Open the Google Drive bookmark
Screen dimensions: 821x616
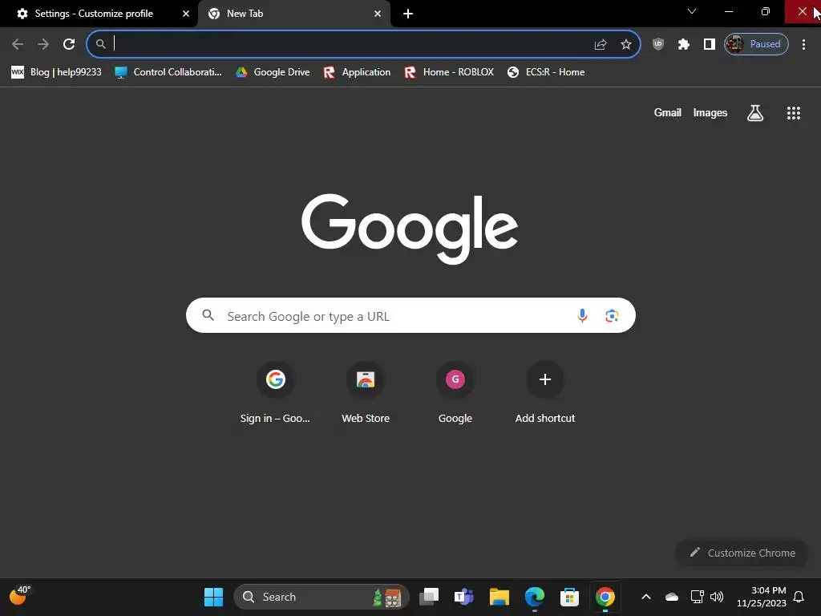[273, 72]
